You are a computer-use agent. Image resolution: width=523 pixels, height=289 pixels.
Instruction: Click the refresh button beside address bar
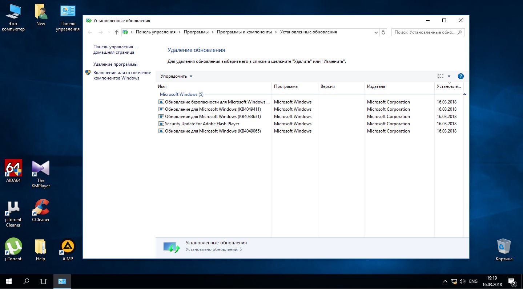pyautogui.click(x=383, y=32)
